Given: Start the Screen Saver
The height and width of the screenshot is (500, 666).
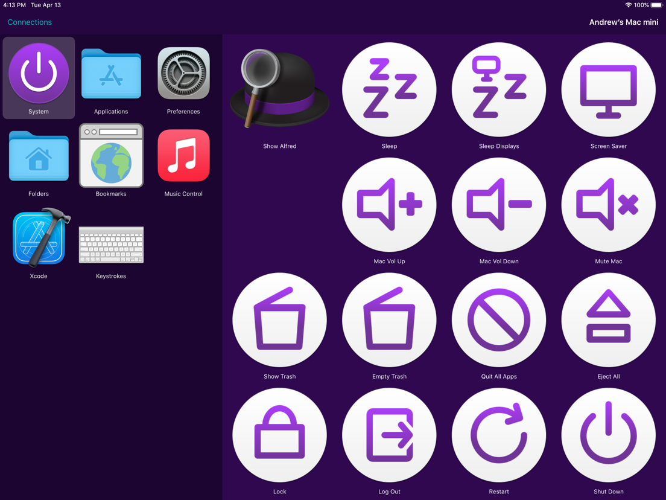Looking at the screenshot, I should tap(608, 89).
